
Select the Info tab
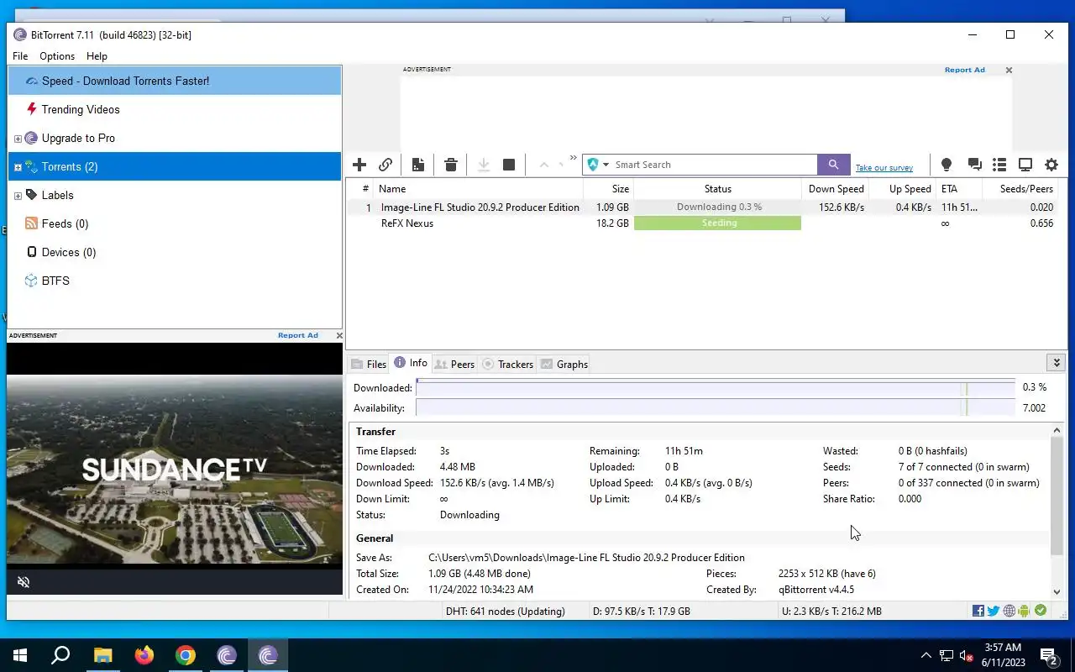coord(411,363)
